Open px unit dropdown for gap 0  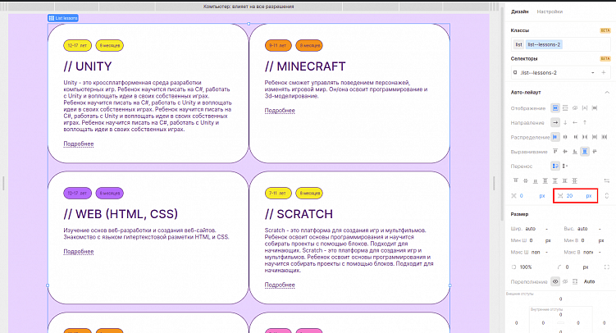(x=542, y=195)
